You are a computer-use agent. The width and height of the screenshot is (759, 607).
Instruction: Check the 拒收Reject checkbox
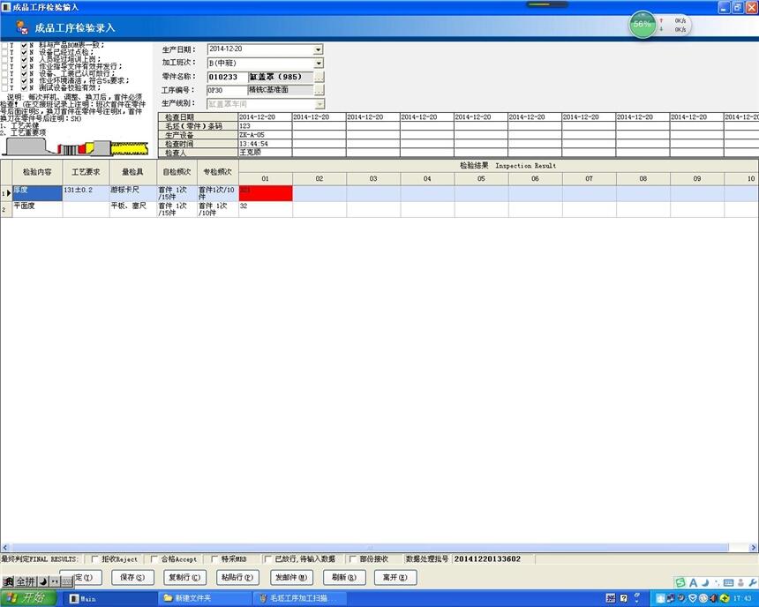tap(95, 558)
